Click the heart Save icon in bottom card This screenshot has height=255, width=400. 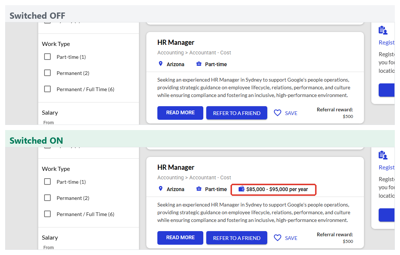click(277, 238)
